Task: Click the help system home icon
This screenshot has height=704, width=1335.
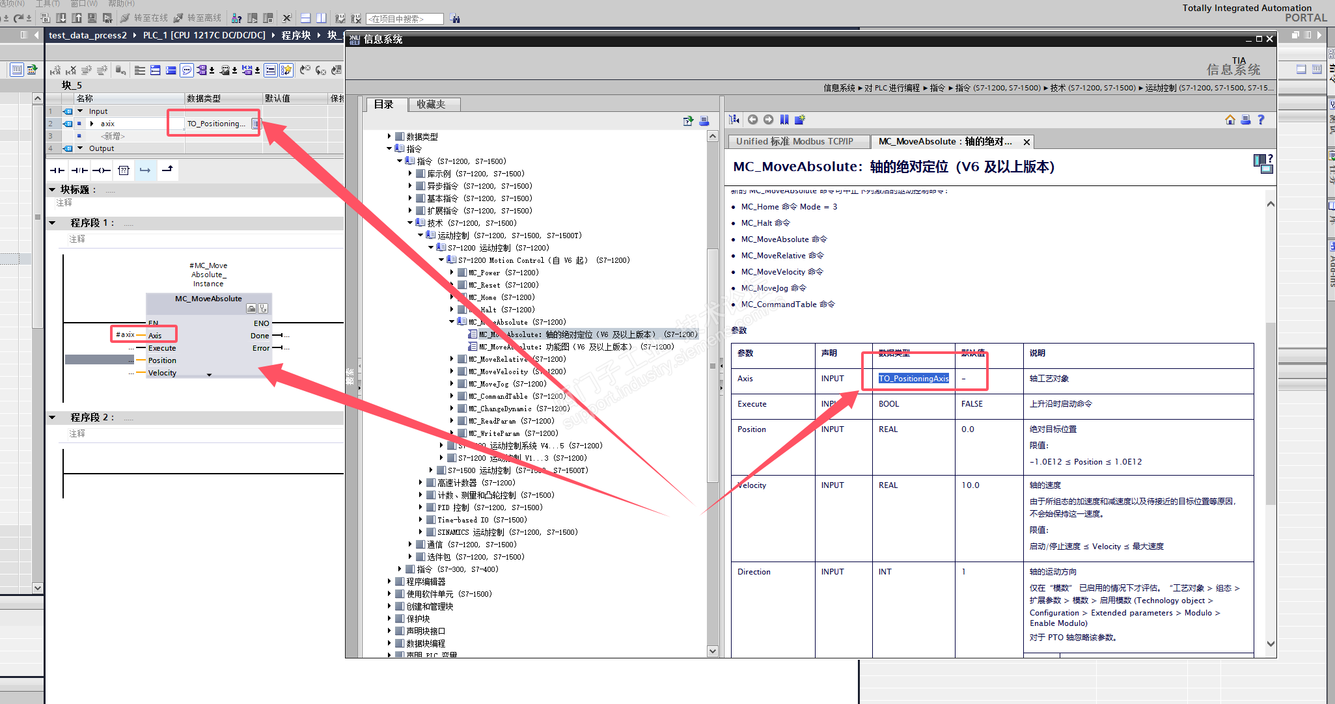Action: (1230, 120)
